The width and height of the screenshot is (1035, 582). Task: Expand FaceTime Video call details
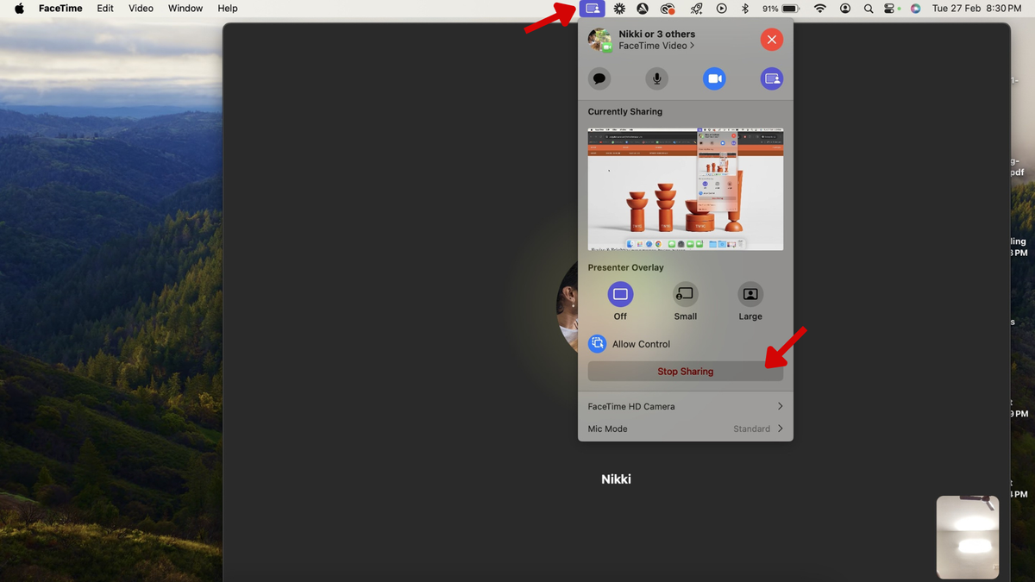[656, 46]
